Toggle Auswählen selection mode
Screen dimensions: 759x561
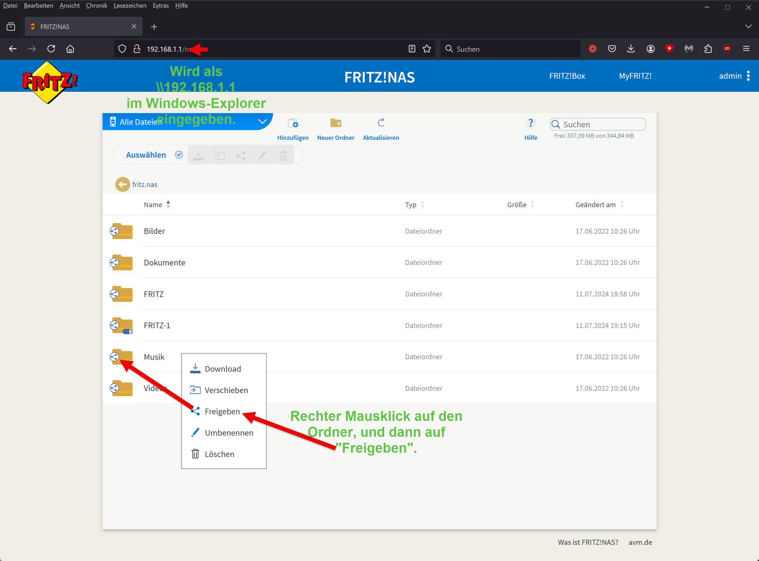[x=154, y=155]
